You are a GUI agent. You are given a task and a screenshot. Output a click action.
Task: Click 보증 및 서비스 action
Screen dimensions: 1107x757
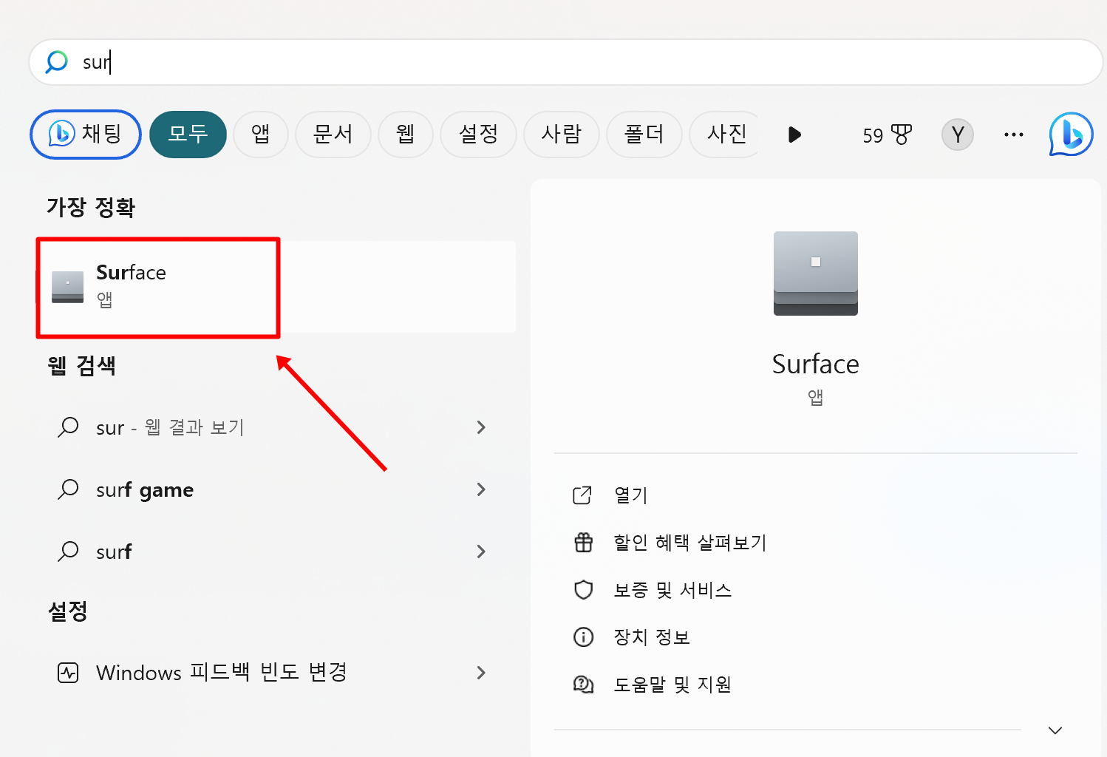click(x=672, y=590)
